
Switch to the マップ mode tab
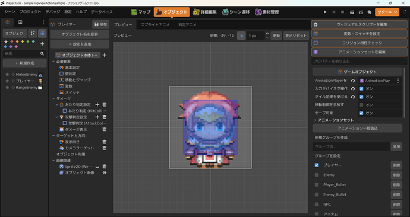coord(141,12)
